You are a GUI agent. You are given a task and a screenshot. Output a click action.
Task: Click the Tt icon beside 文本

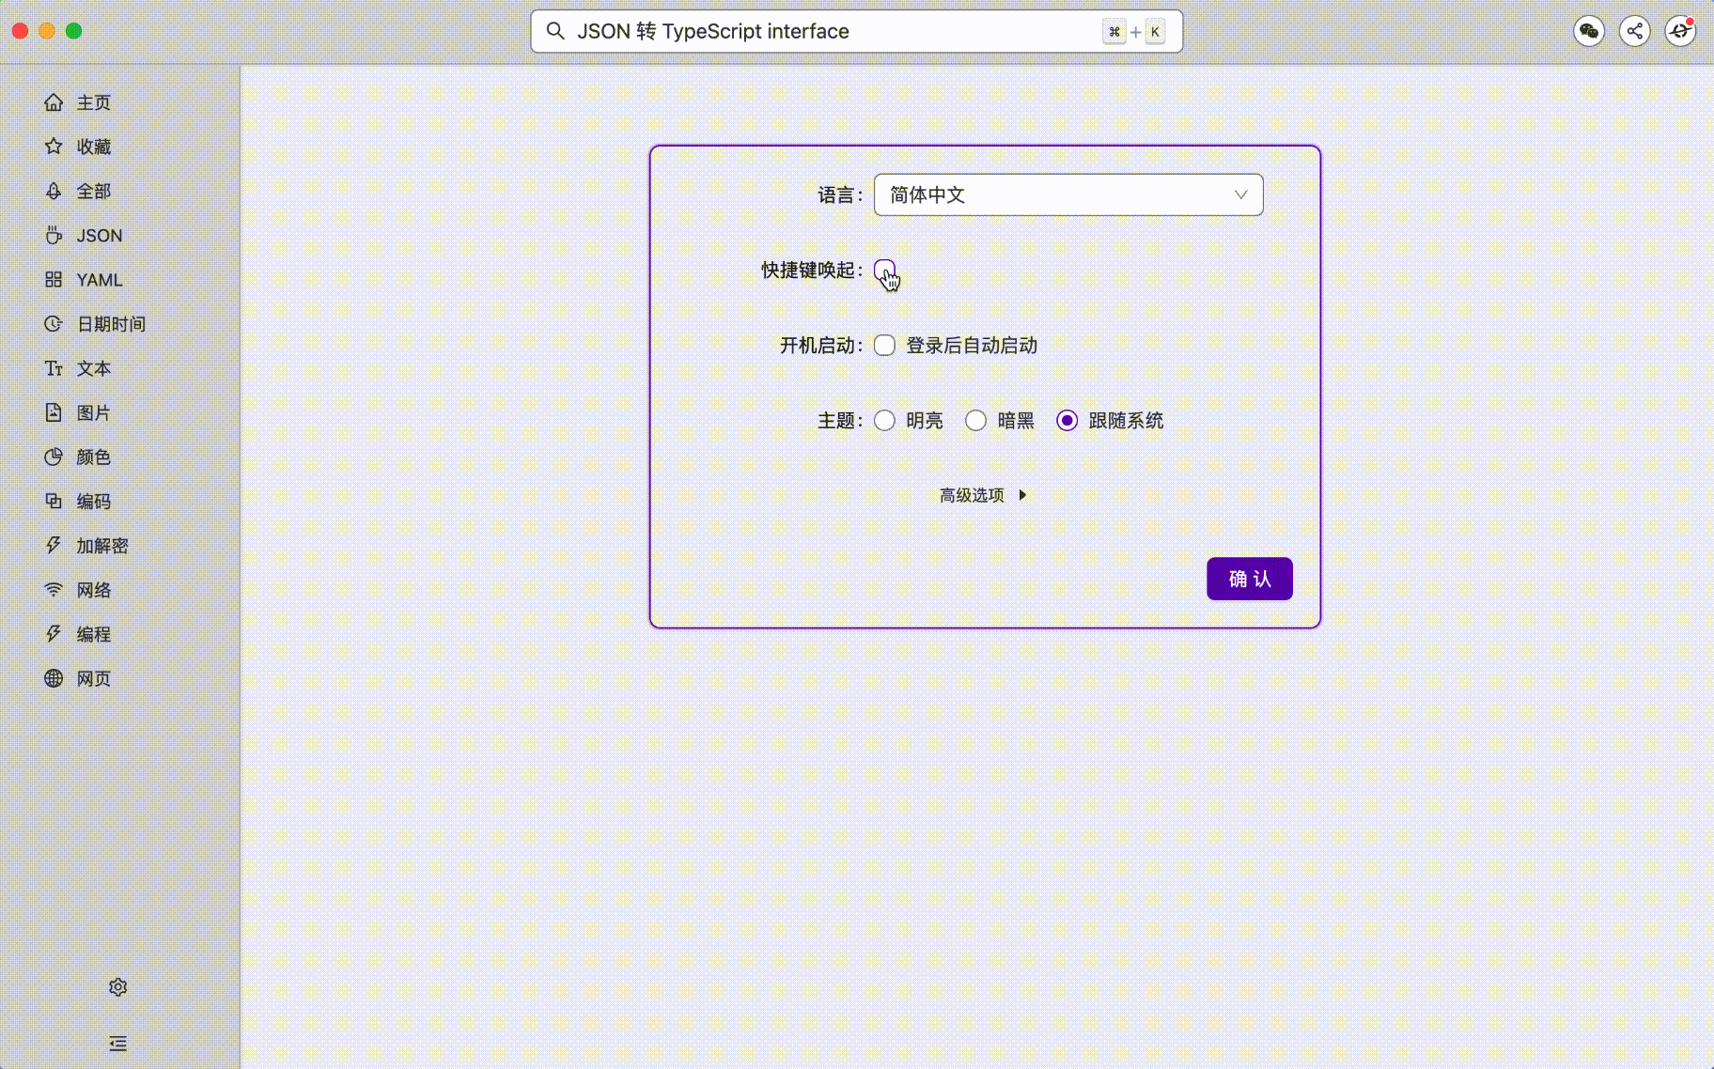coord(54,368)
